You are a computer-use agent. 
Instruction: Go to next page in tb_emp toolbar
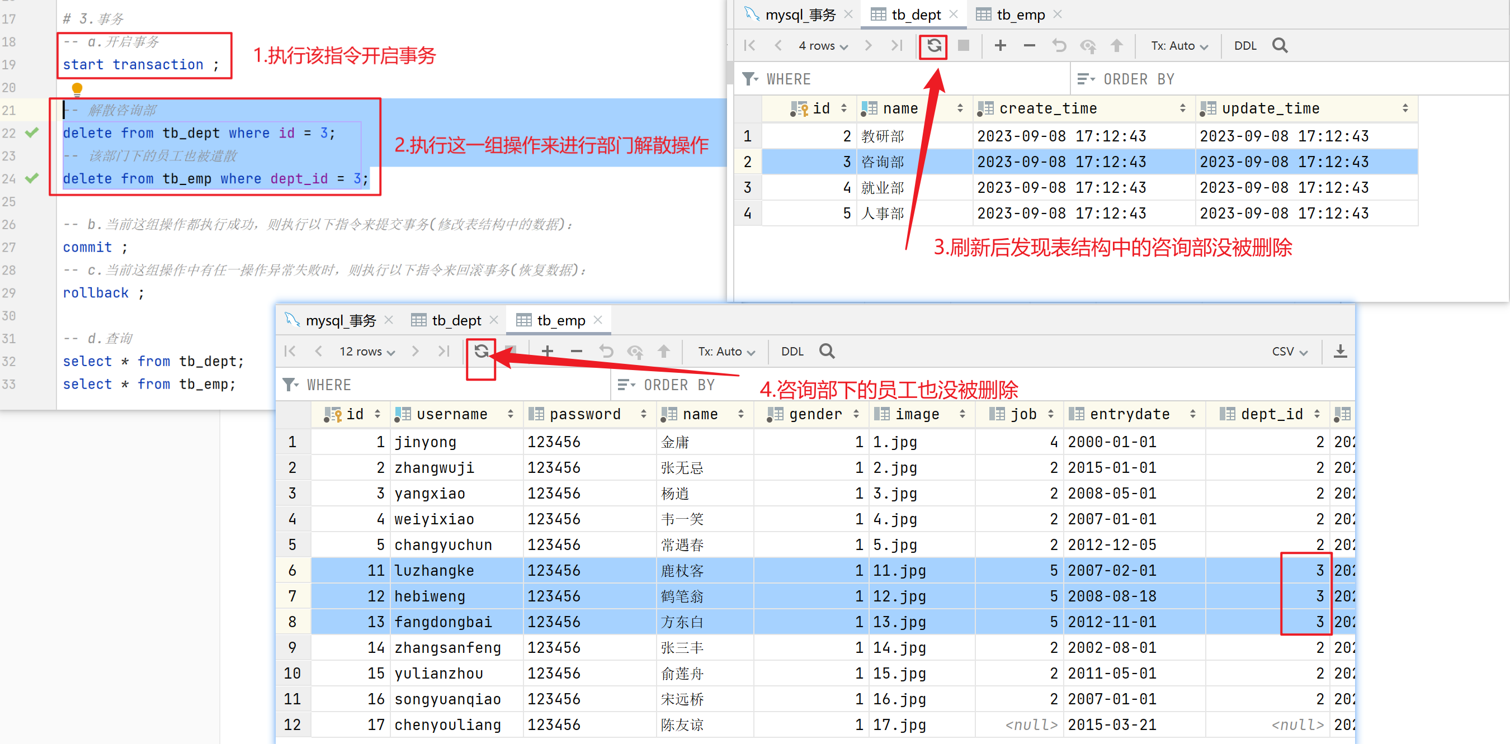(415, 351)
